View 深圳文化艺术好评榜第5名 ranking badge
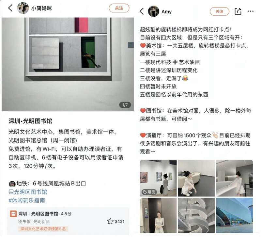Viewport: 261px width, 237px height. [x=43, y=229]
